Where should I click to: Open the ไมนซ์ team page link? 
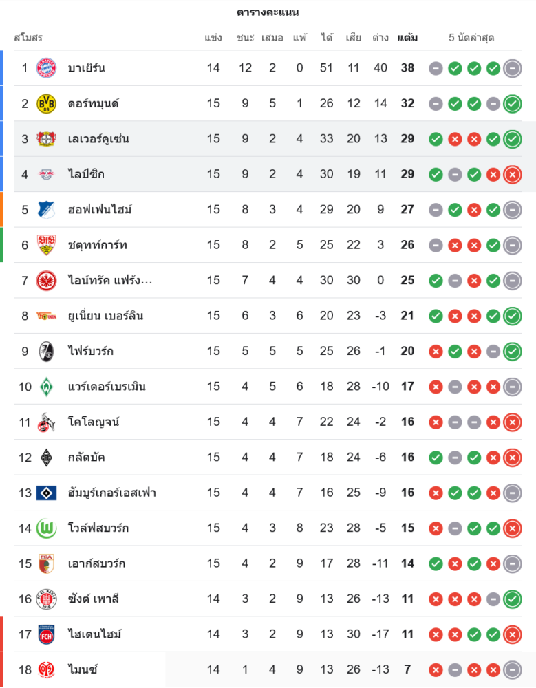(82, 669)
